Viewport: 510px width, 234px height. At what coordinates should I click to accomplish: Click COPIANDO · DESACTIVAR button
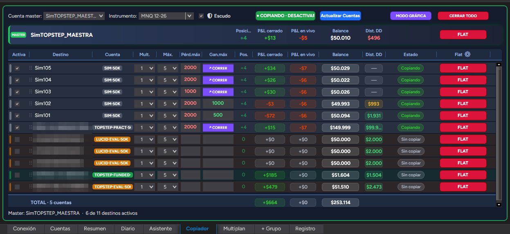coord(285,16)
